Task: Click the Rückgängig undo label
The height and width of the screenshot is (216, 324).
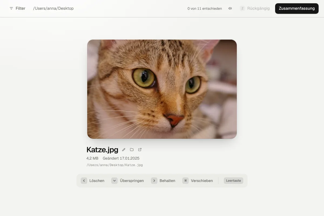Action: click(258, 8)
